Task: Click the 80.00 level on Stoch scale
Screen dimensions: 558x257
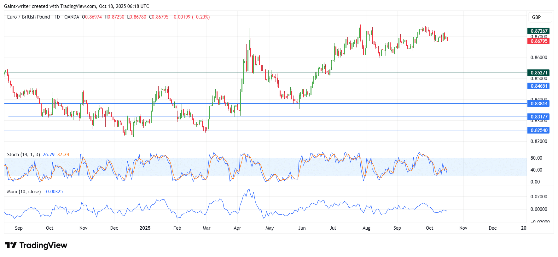Action: [536, 158]
